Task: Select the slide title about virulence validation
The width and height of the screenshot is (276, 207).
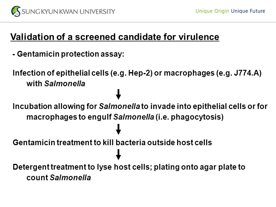Action: tap(115, 37)
